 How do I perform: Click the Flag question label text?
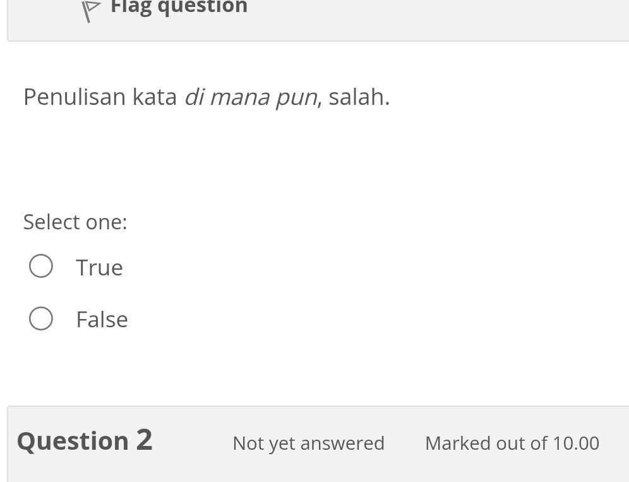point(179,8)
